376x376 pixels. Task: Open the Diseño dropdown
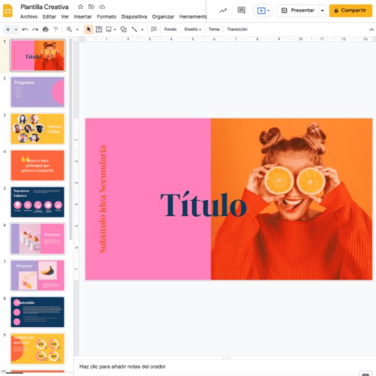tap(193, 29)
